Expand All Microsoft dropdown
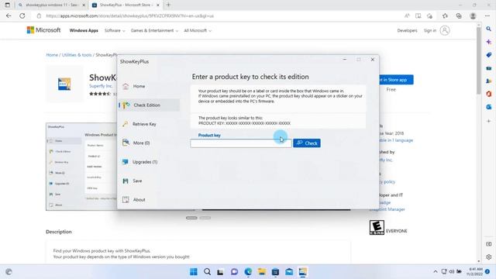496x279 pixels. 198,31
